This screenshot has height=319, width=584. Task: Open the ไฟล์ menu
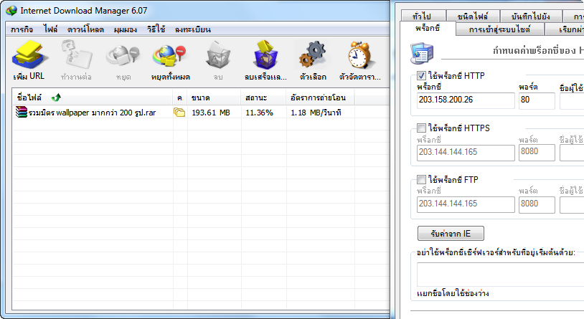(x=50, y=29)
